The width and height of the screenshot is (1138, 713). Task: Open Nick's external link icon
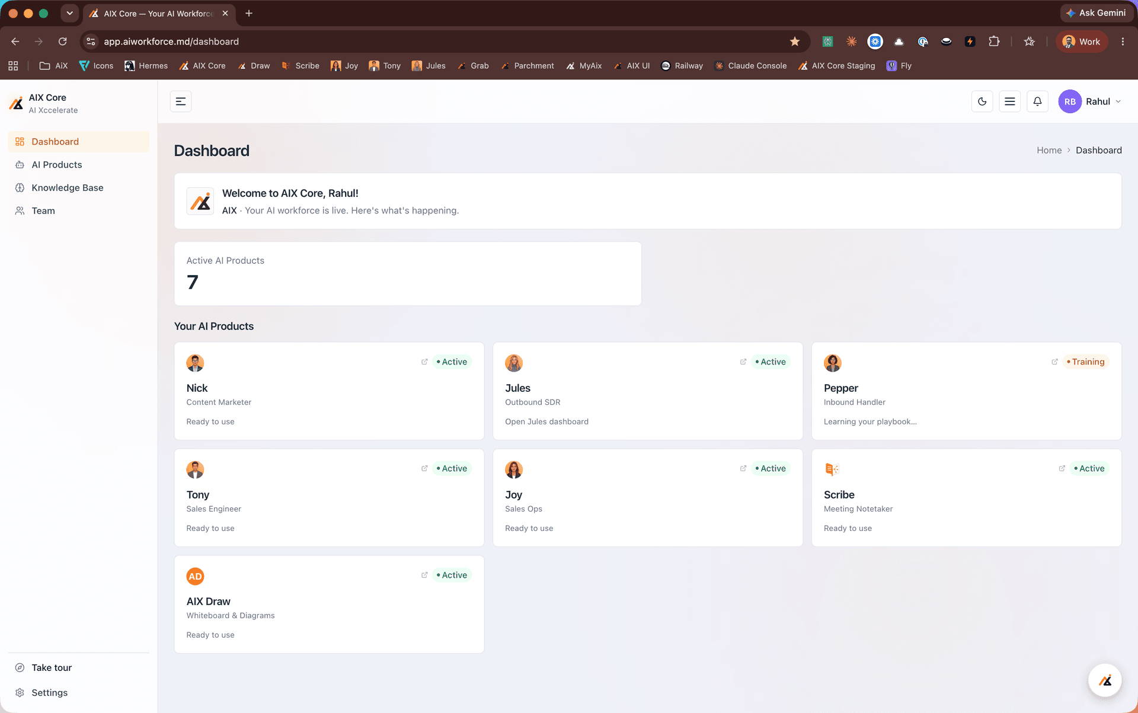tap(424, 362)
